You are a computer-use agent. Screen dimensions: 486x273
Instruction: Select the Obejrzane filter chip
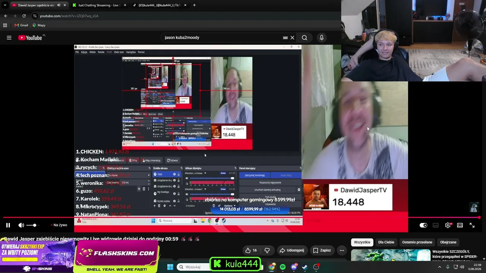(x=448, y=242)
